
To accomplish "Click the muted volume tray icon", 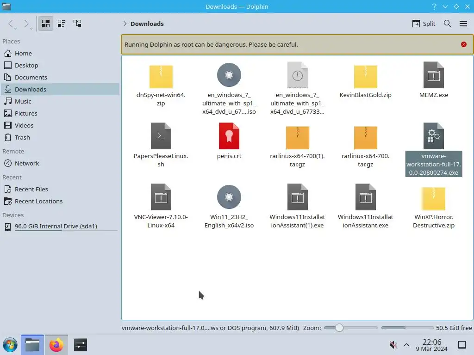I will click(x=393, y=345).
